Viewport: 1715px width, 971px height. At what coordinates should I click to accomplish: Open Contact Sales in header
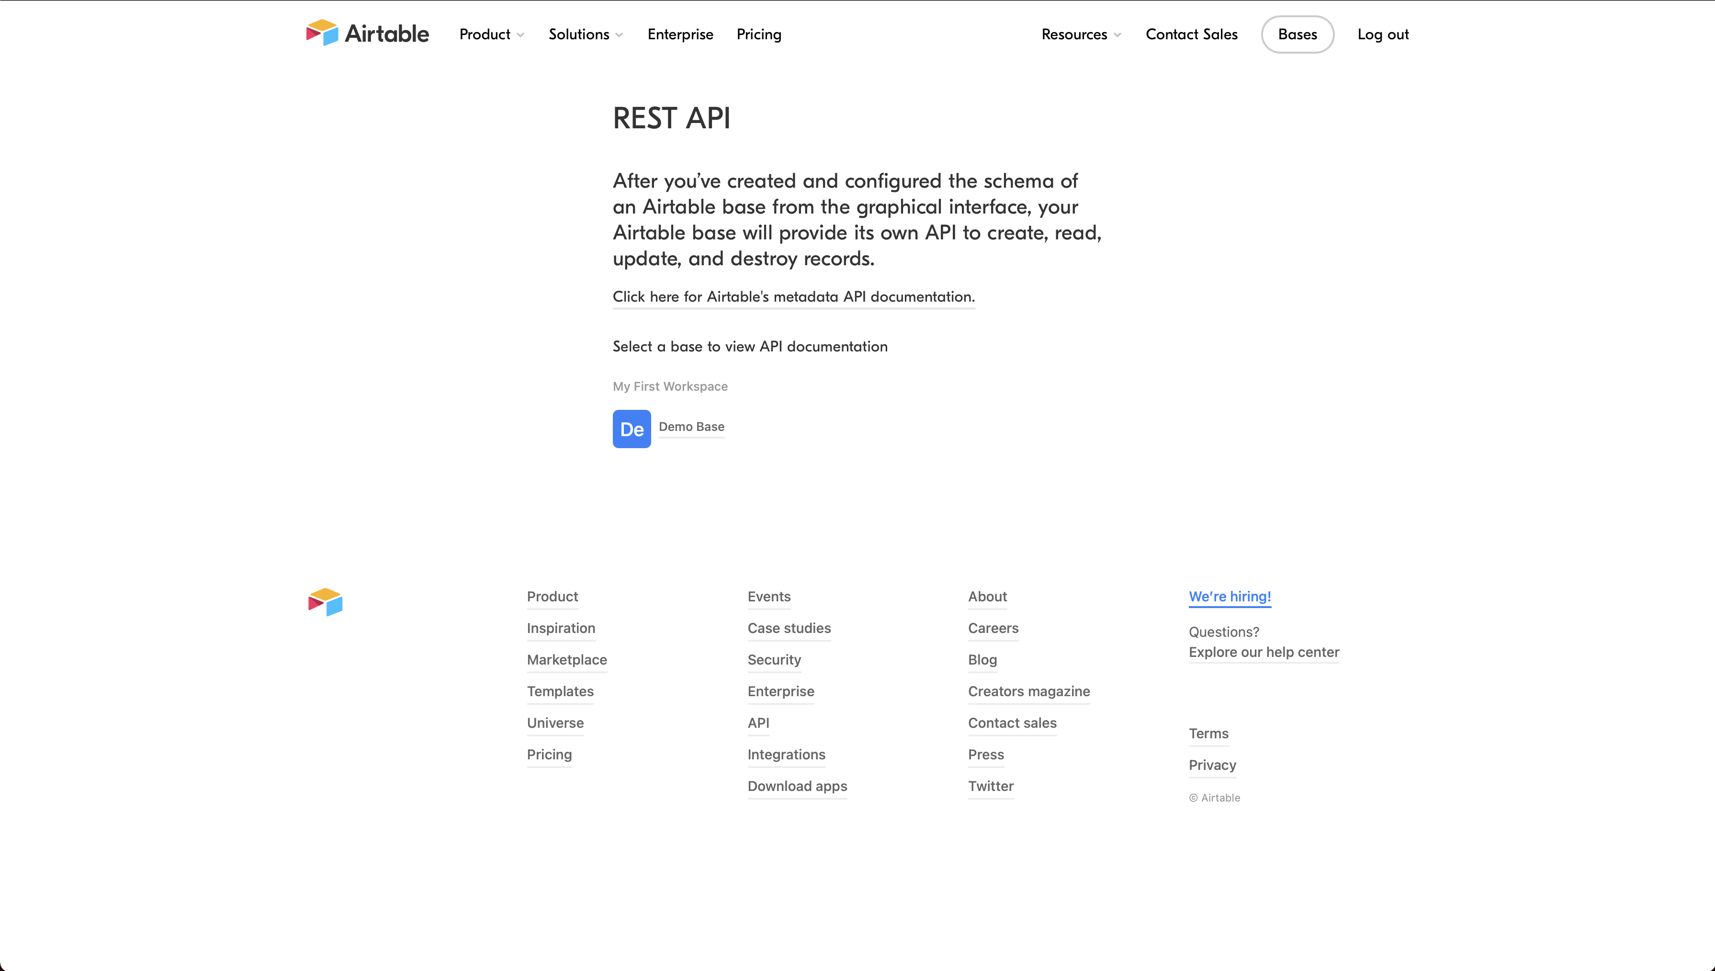click(x=1192, y=34)
